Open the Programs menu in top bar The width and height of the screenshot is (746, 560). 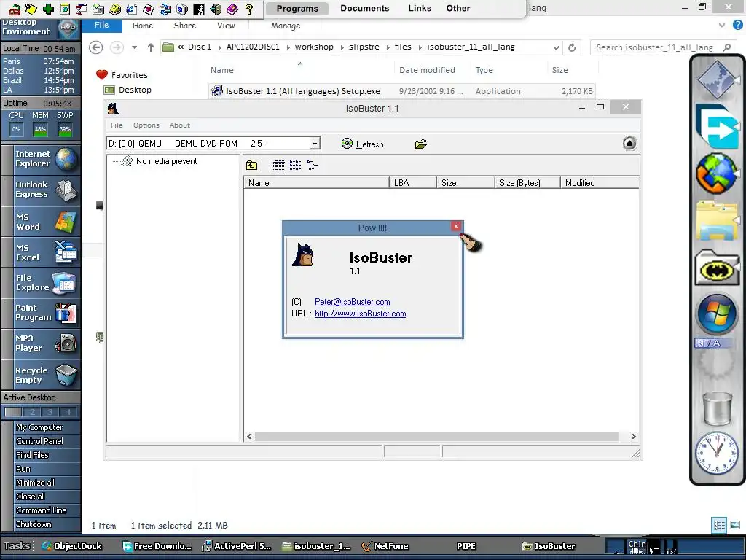297,9
